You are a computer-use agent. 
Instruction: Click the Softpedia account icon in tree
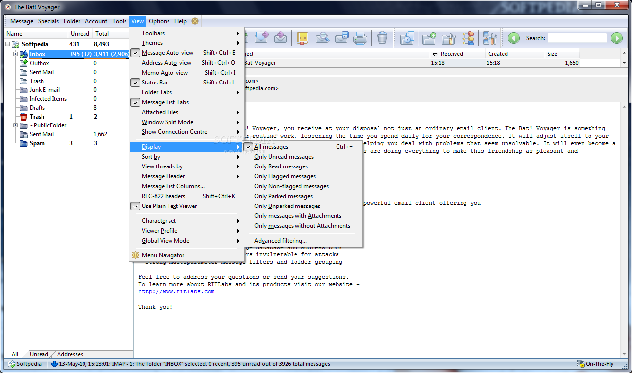pos(16,44)
